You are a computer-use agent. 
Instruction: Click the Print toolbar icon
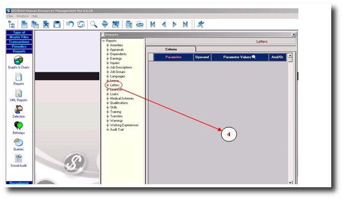[x=140, y=24]
